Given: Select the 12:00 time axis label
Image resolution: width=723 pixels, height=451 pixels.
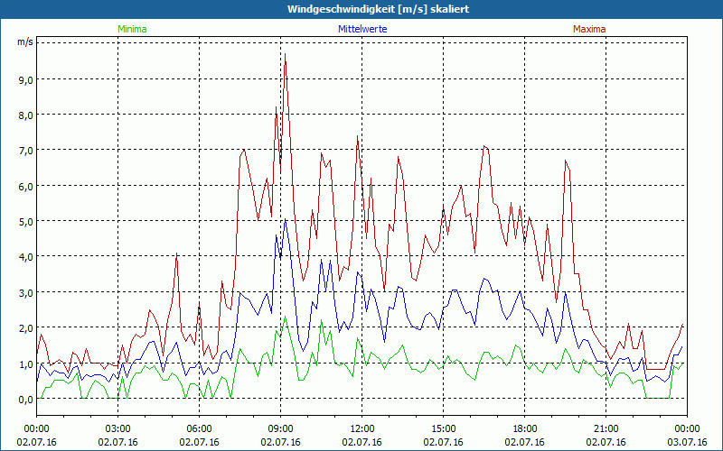Looking at the screenshot, I should tap(362, 428).
